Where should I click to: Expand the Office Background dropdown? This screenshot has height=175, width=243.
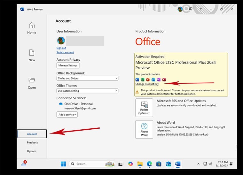click(87, 78)
